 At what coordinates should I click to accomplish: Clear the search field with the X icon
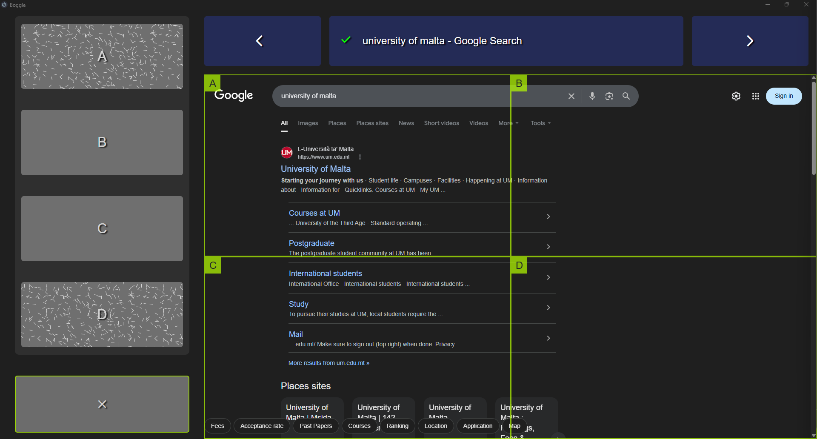point(571,96)
